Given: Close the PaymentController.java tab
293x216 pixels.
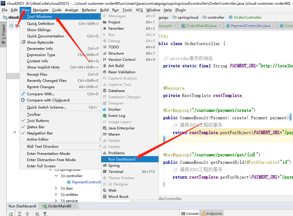Looking at the screenshot, I should [273, 26].
